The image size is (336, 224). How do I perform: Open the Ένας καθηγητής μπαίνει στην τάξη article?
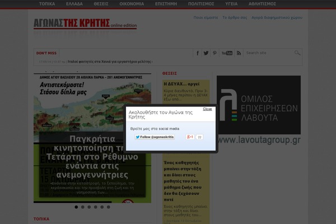coord(183,181)
